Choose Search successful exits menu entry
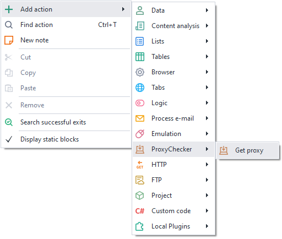Viewport: 282px width, 239px height. [x=66, y=122]
